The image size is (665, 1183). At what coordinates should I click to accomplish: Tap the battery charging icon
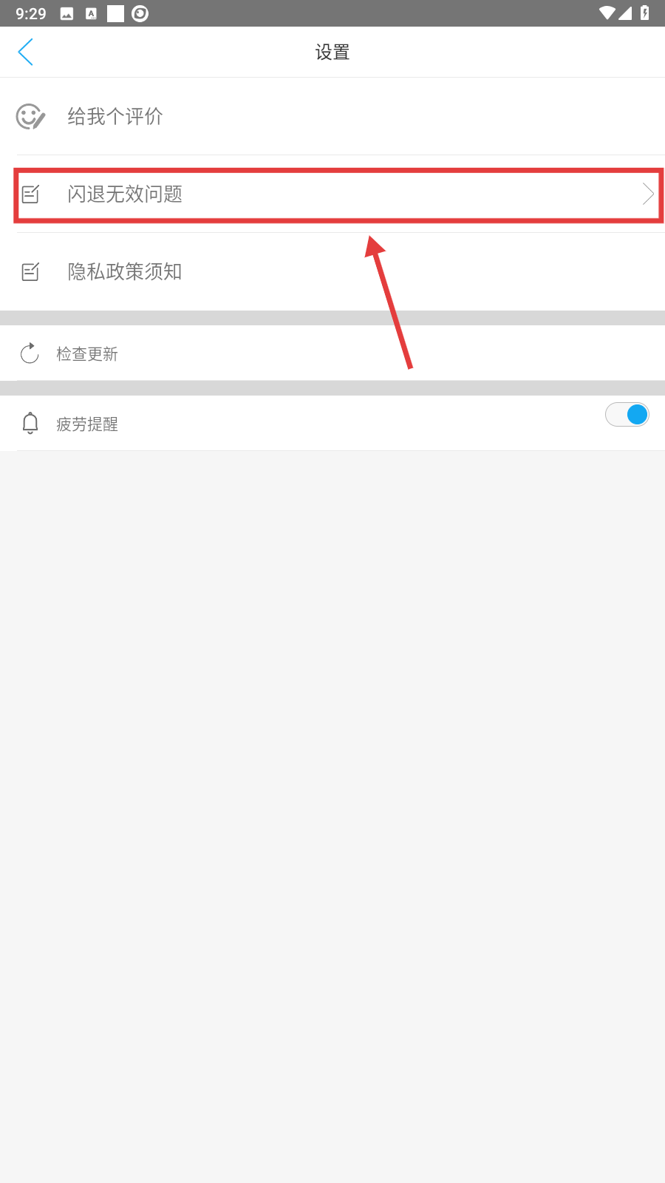pyautogui.click(x=644, y=13)
